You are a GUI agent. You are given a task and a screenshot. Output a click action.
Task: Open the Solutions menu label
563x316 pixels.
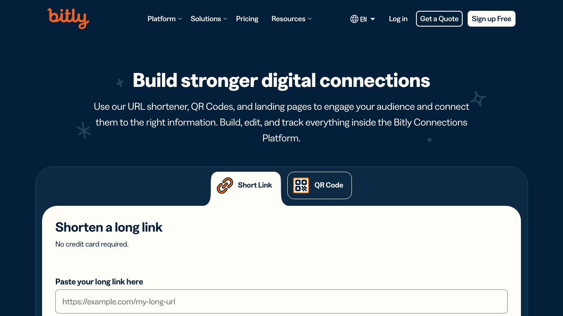click(x=206, y=19)
